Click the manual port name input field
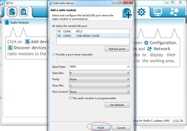Screen dimensions: 187x131 pos(93,60)
